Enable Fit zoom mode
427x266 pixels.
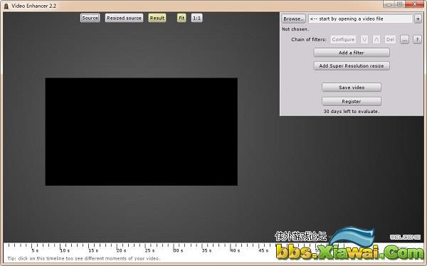pos(181,18)
